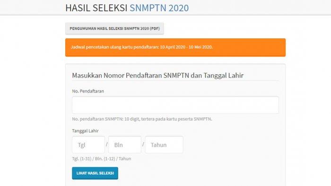Viewport: 331px width, 186px height.
Task: Click the 10 digit registration number hint text
Action: pyautogui.click(x=142, y=119)
